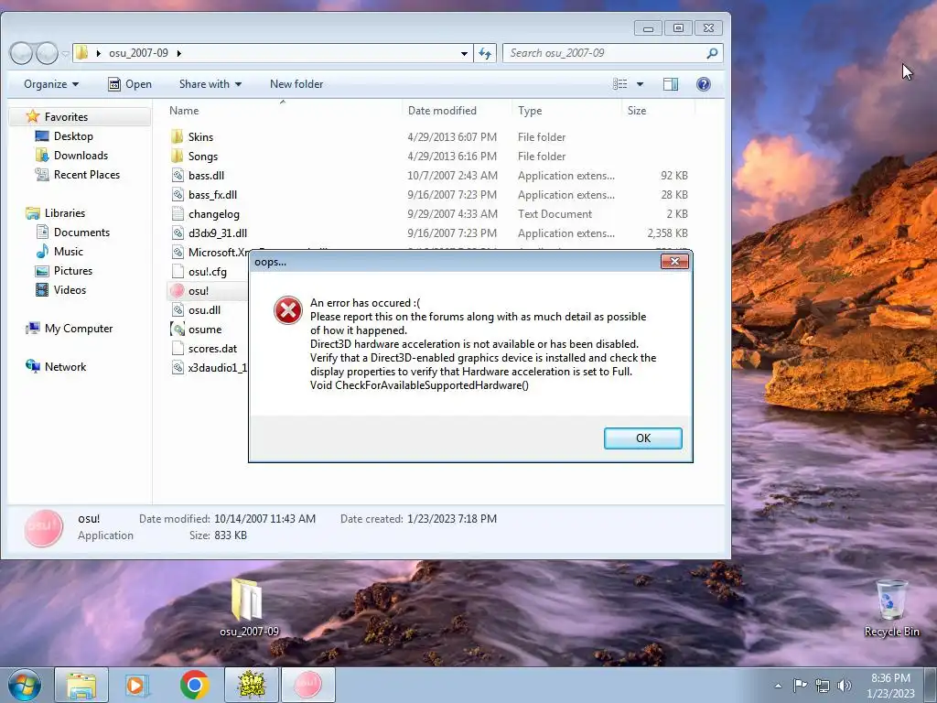Refresh the folder view
937x703 pixels.
(x=485, y=53)
